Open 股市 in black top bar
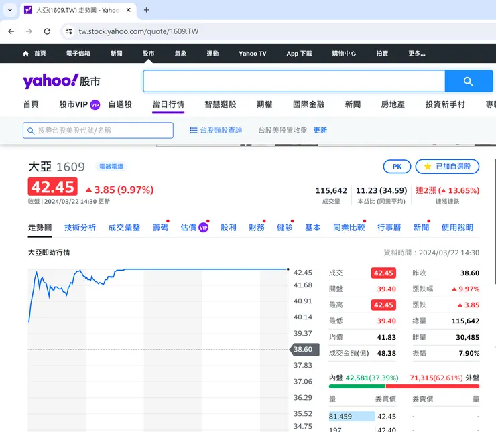Screen dimensions: 496x432 (x=148, y=54)
